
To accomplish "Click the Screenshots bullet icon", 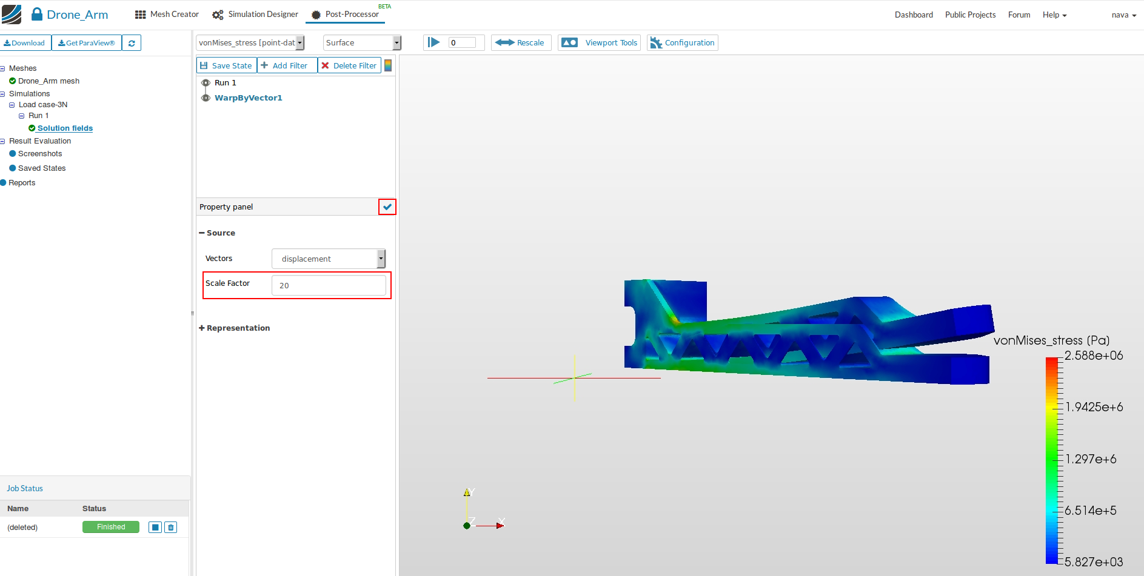I will [12, 154].
